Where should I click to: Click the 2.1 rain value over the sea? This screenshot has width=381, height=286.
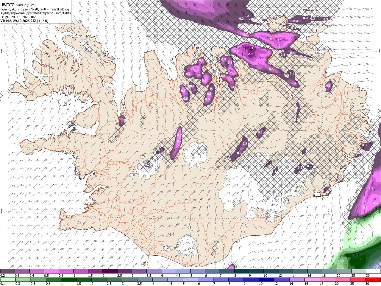coord(357,256)
